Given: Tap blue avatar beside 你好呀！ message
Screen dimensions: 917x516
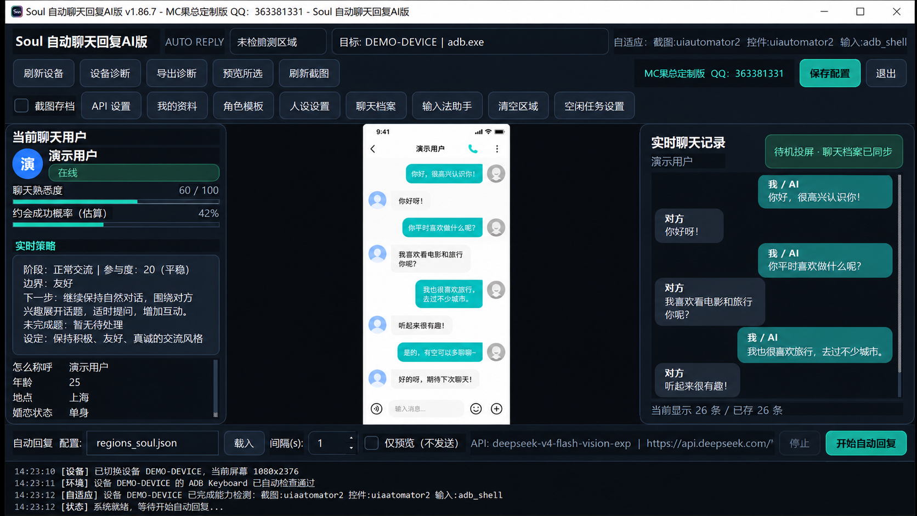Looking at the screenshot, I should [377, 200].
